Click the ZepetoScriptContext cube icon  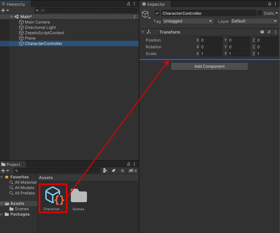click(21, 33)
